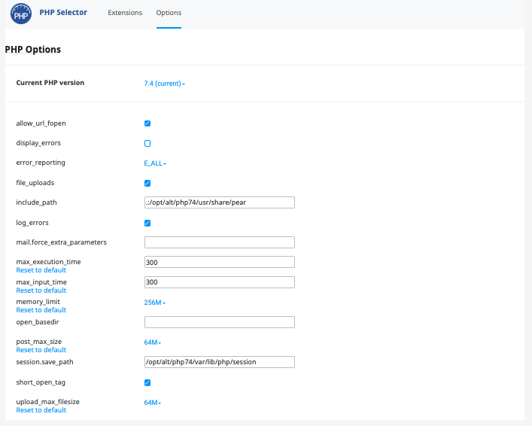The image size is (532, 426).
Task: Switch to the Extensions tab
Action: click(125, 13)
